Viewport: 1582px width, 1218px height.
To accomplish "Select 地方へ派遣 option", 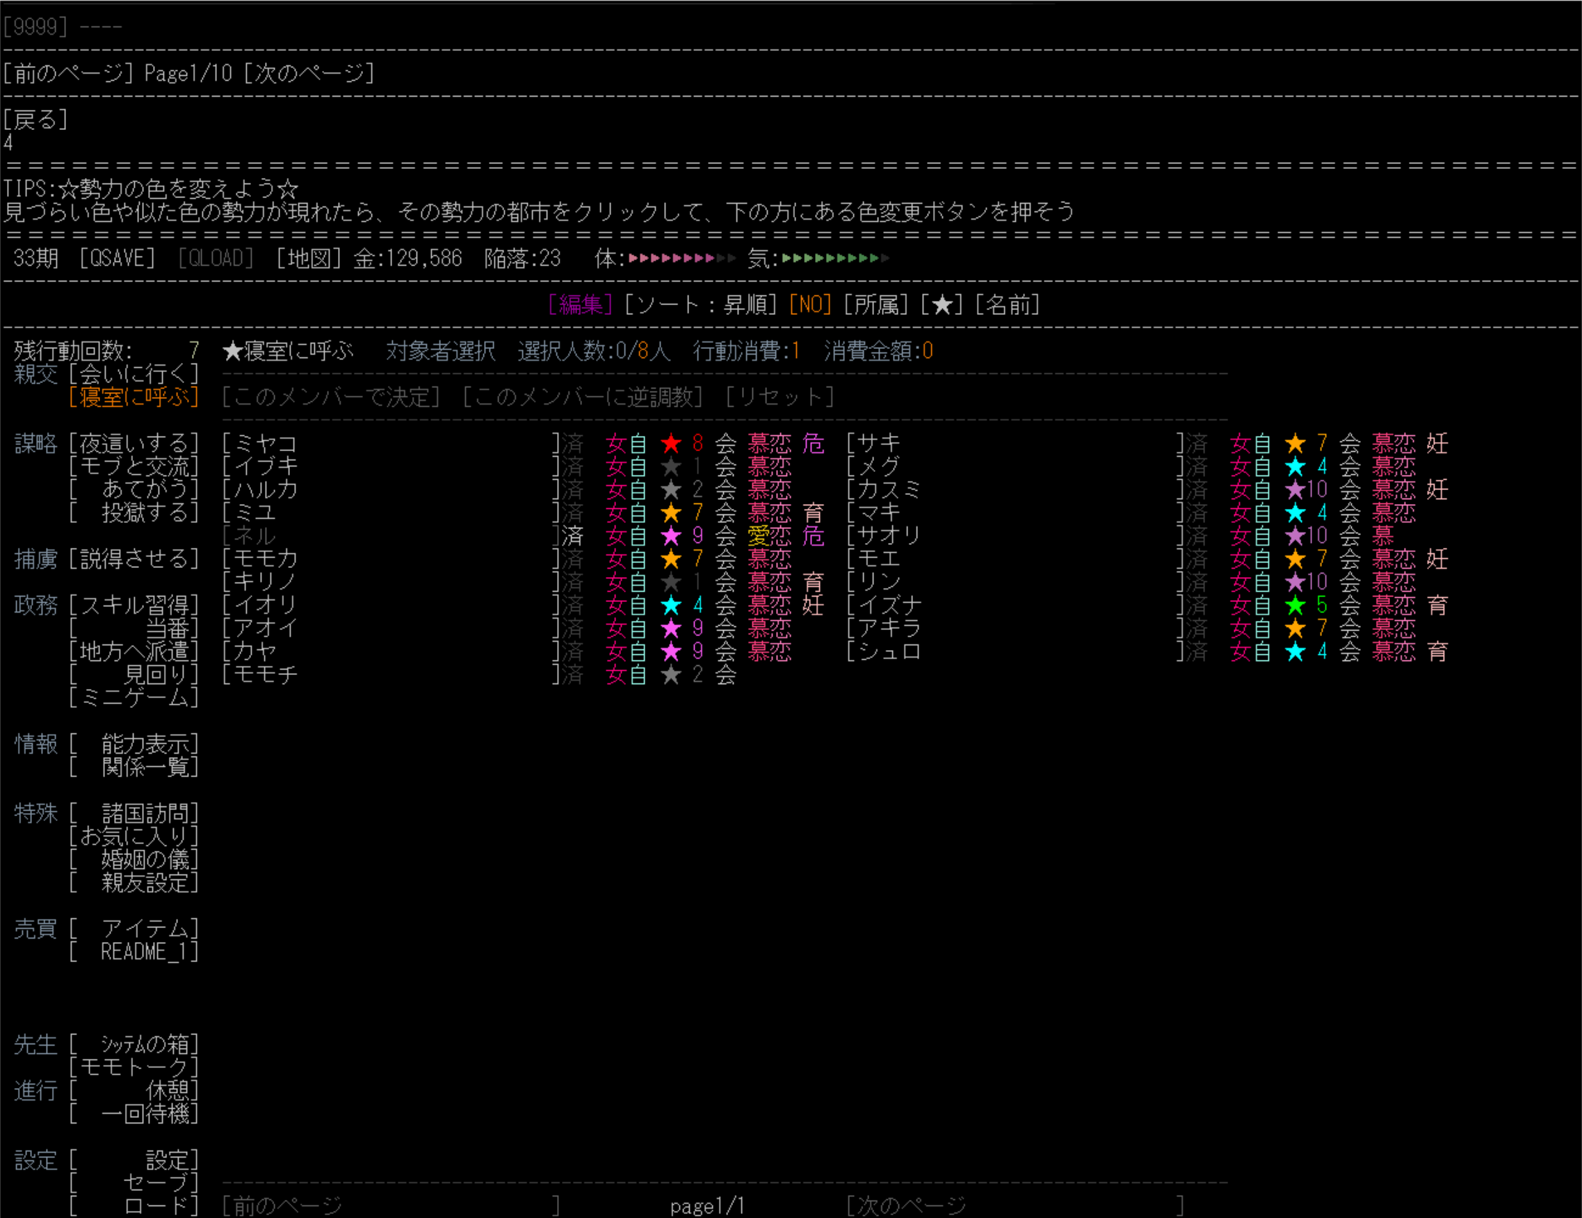I will click(x=134, y=651).
